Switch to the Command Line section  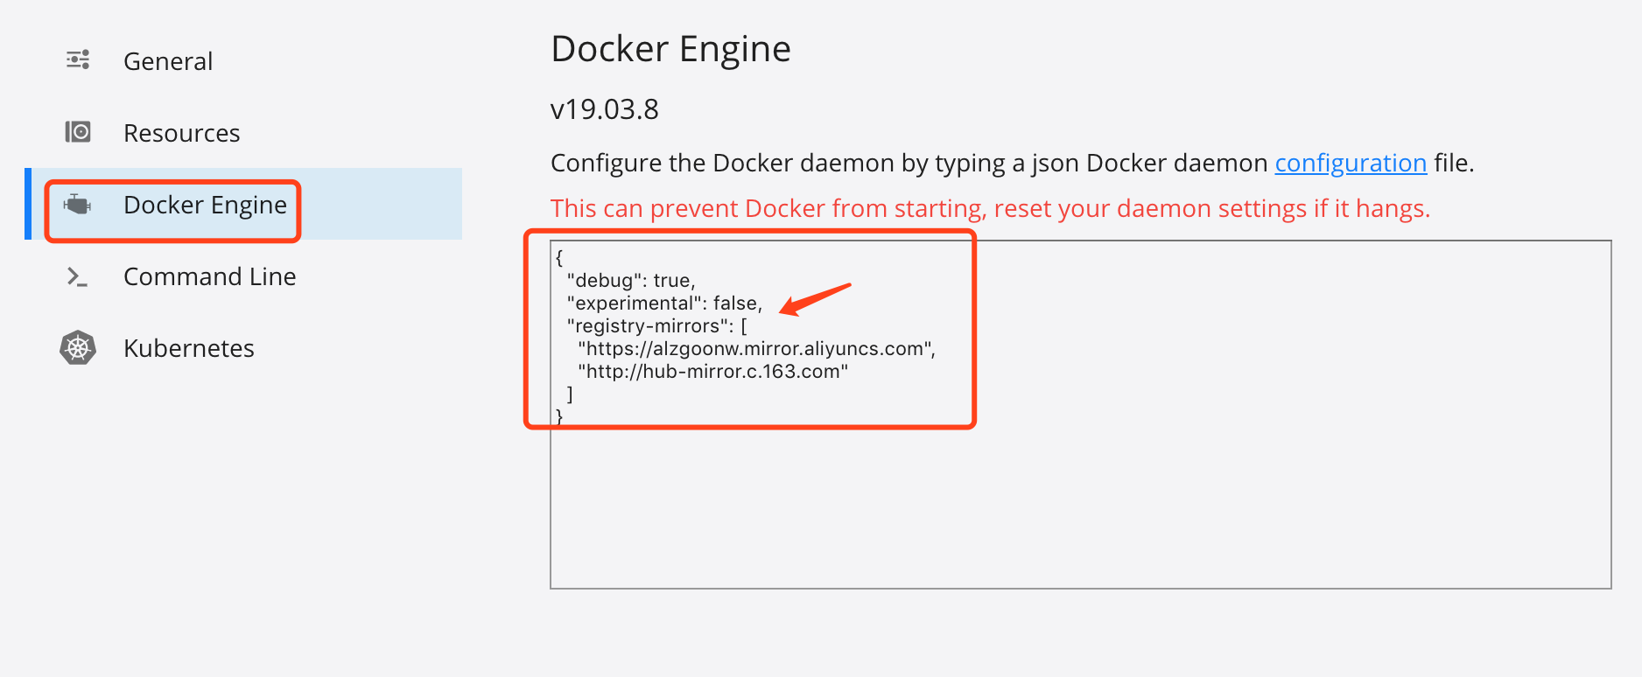[209, 276]
